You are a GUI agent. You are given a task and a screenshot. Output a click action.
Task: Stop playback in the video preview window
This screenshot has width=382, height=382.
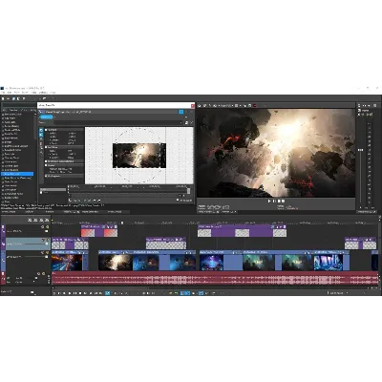tap(279, 202)
